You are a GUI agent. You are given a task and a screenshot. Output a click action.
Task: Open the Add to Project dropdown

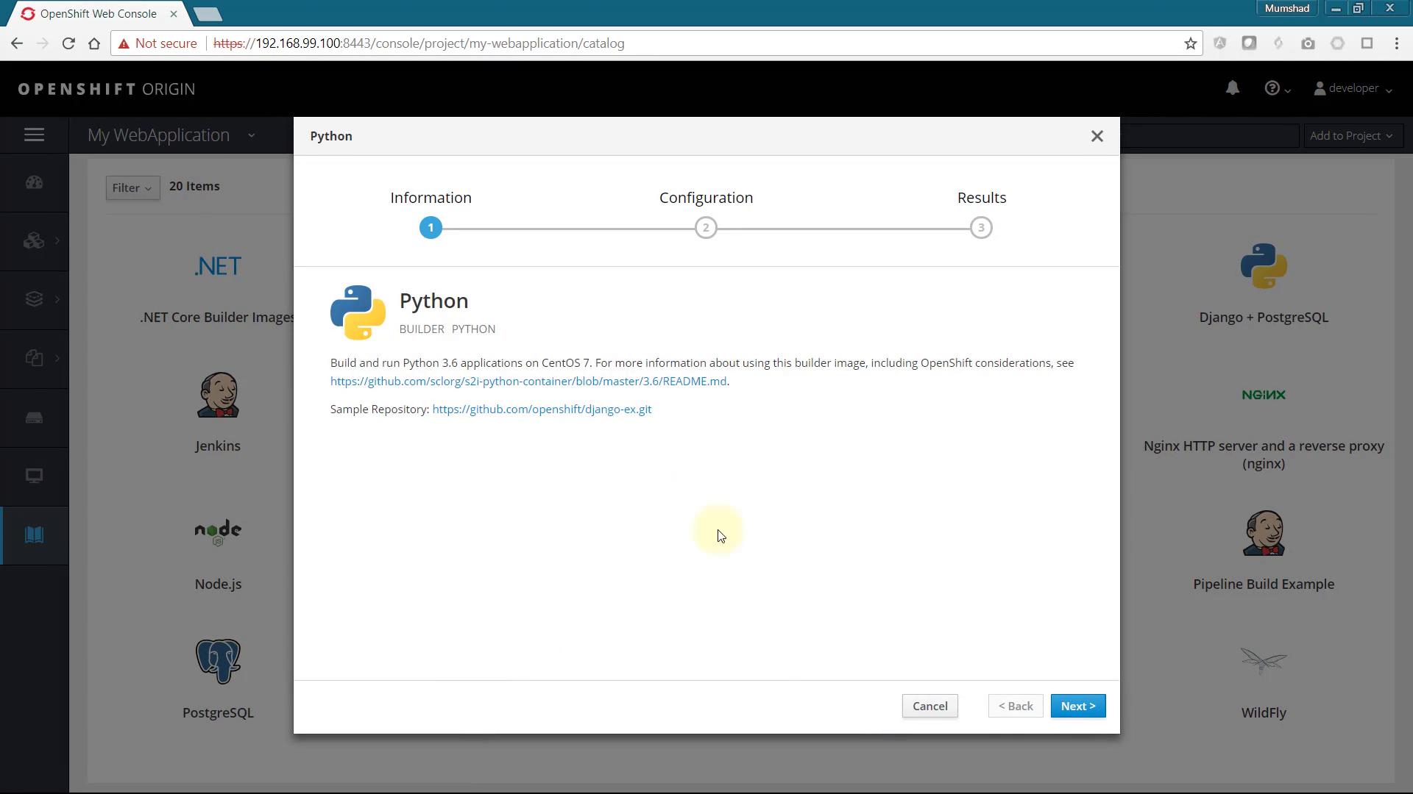1351,136
